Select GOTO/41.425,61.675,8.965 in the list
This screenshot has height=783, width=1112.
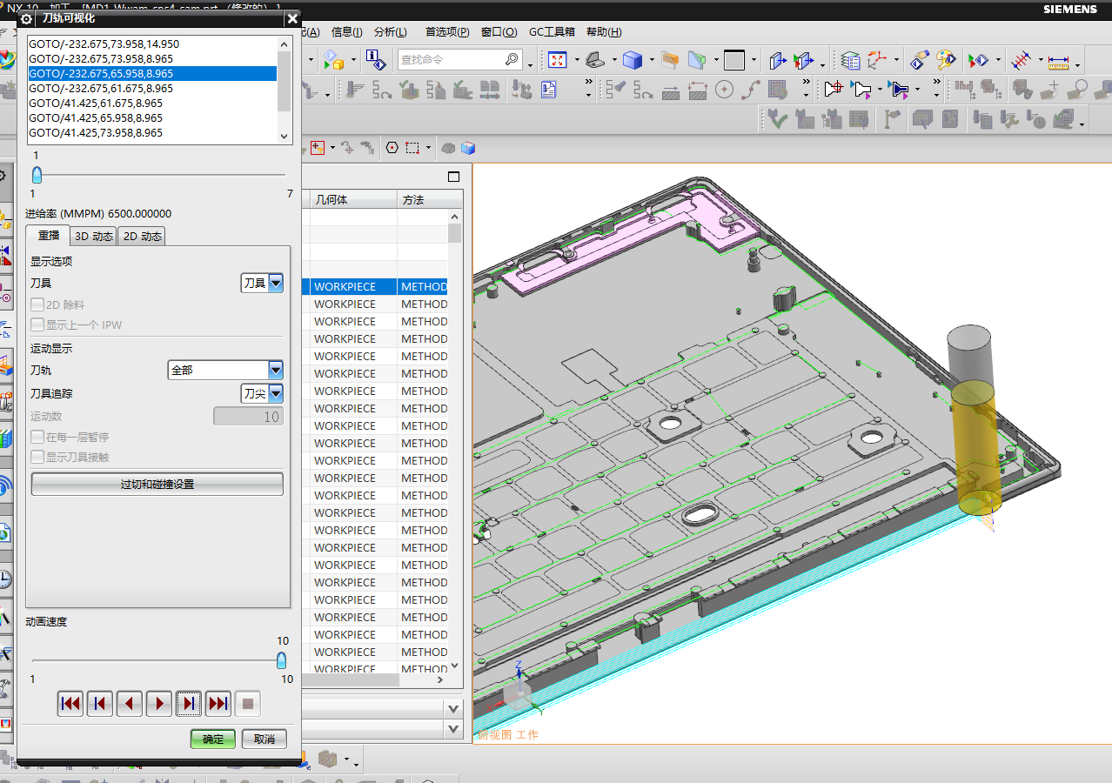point(96,104)
